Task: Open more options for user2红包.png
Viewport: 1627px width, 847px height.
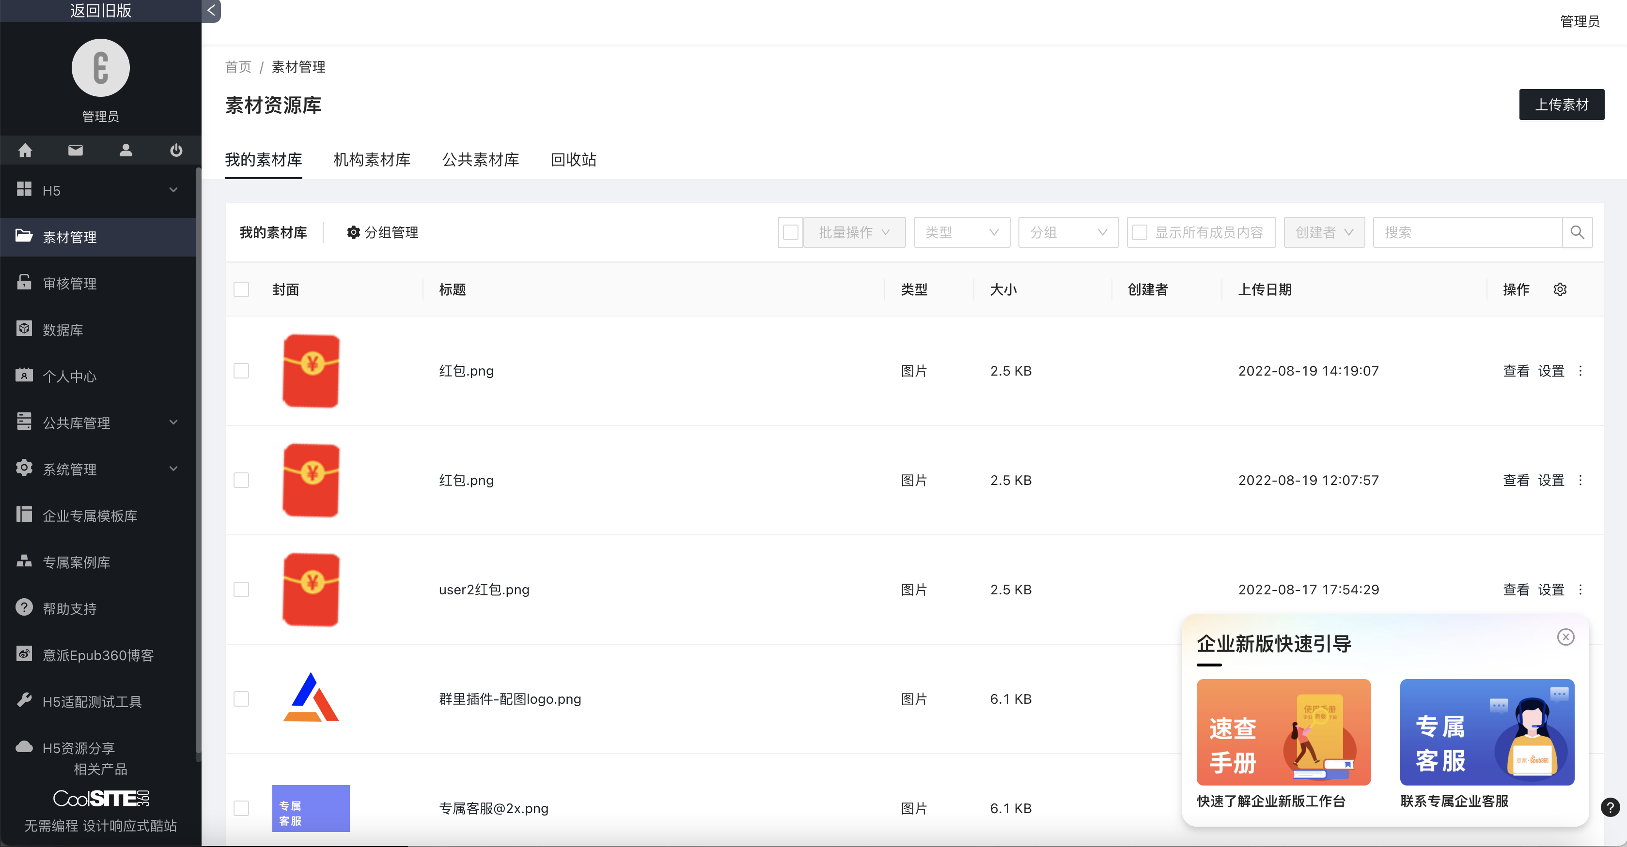Action: [1581, 590]
